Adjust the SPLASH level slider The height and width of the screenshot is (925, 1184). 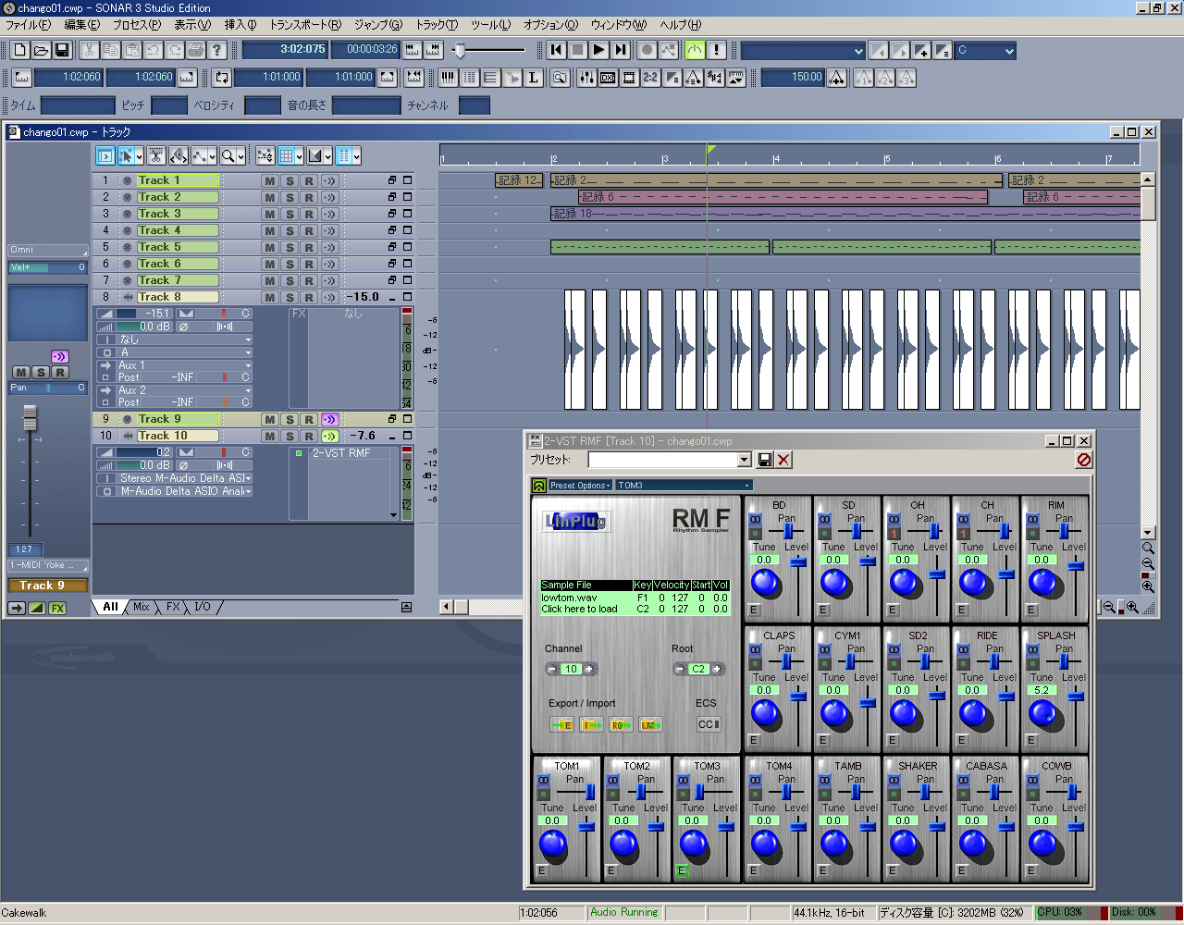tap(1075, 697)
